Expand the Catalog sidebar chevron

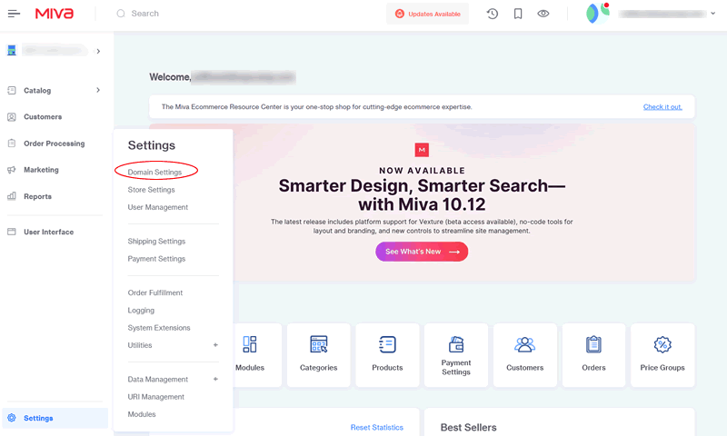click(97, 90)
